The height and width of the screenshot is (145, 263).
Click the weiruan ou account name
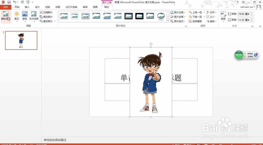[246, 7]
